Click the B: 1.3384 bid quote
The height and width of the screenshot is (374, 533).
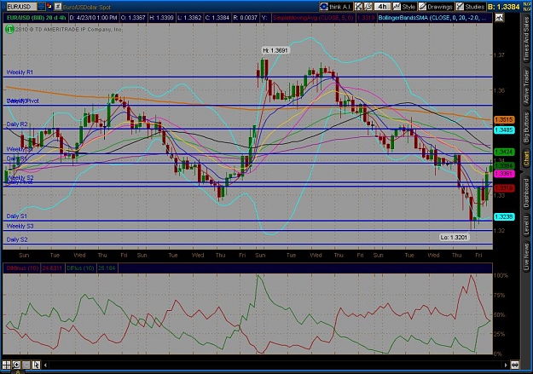[503, 7]
